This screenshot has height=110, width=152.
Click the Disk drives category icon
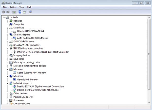point(11,28)
